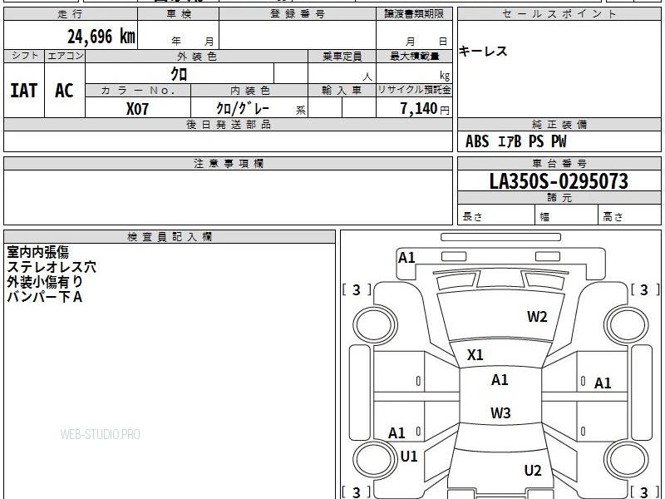This screenshot has height=499, width=665.
Task: Click the 後日発送部品 header bar
Action: (x=228, y=124)
